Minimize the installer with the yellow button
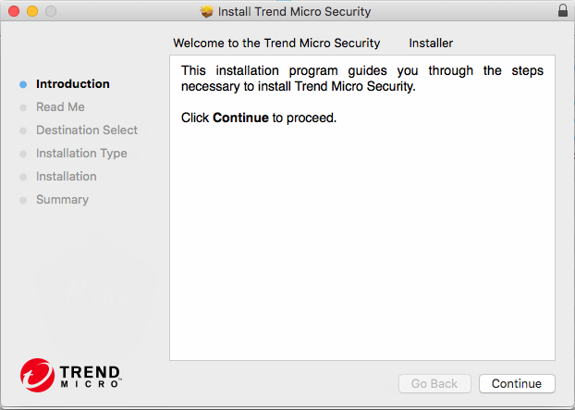This screenshot has width=575, height=410. point(31,11)
